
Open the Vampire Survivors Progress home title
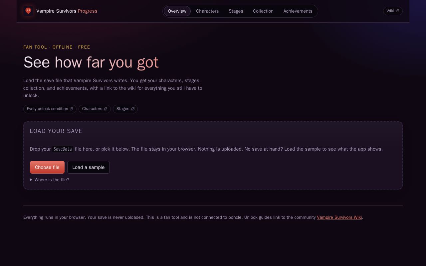[67, 11]
